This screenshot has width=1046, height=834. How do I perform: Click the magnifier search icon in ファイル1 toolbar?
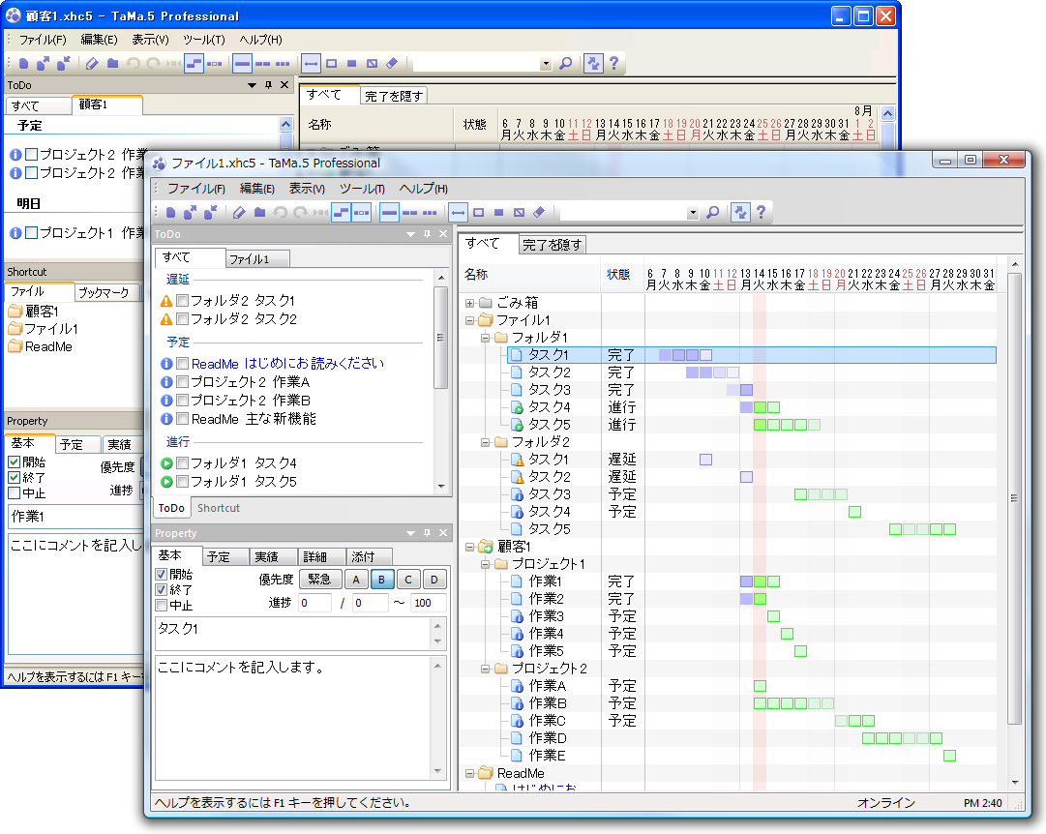[x=712, y=213]
